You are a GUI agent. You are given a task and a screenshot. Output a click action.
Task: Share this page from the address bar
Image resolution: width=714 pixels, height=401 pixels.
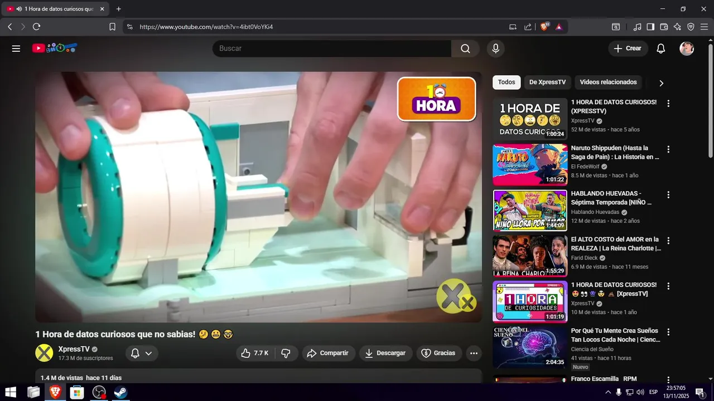(528, 27)
